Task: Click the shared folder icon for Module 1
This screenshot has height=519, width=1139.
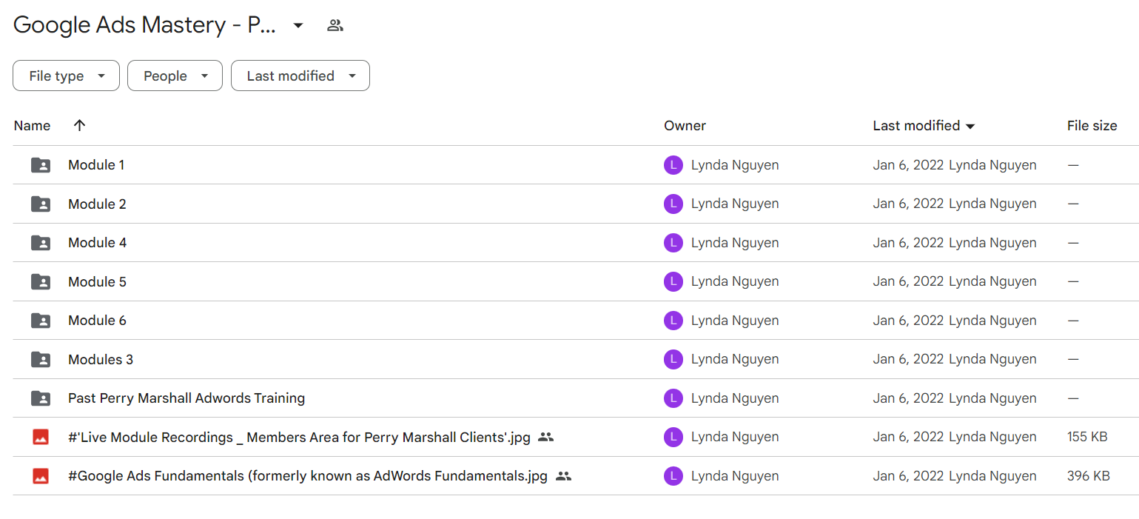Action: 41,165
